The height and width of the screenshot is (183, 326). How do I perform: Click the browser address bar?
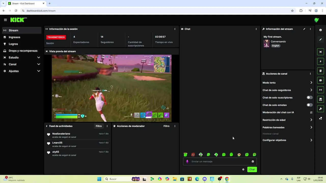pos(158,11)
